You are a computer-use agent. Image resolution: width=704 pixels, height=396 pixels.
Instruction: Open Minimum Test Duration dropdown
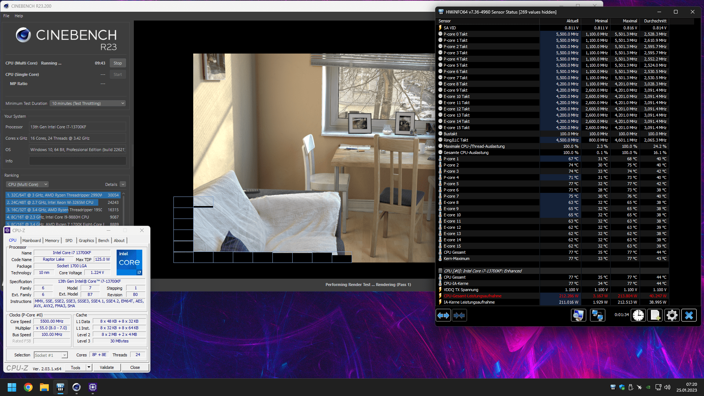pos(88,103)
